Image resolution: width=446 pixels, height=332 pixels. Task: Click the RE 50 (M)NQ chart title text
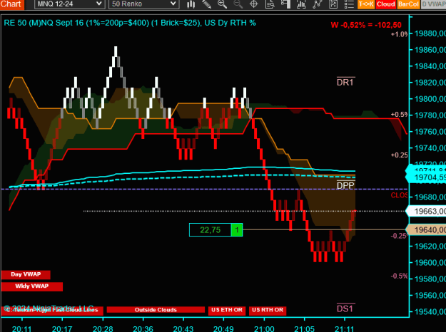coord(130,23)
